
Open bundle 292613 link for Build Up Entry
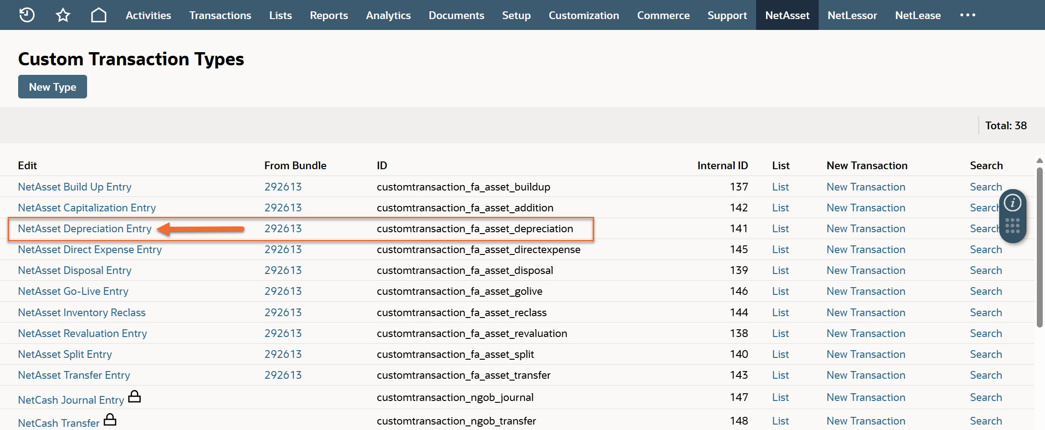[283, 187]
